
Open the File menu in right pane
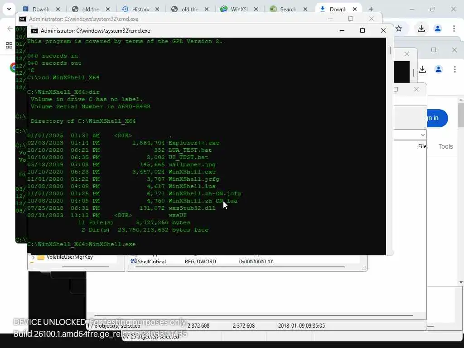(422, 146)
